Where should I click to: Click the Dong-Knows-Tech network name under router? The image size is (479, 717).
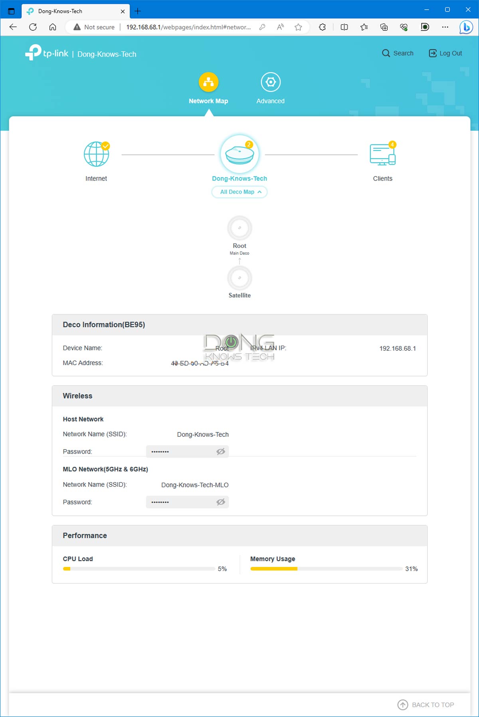[x=239, y=178]
